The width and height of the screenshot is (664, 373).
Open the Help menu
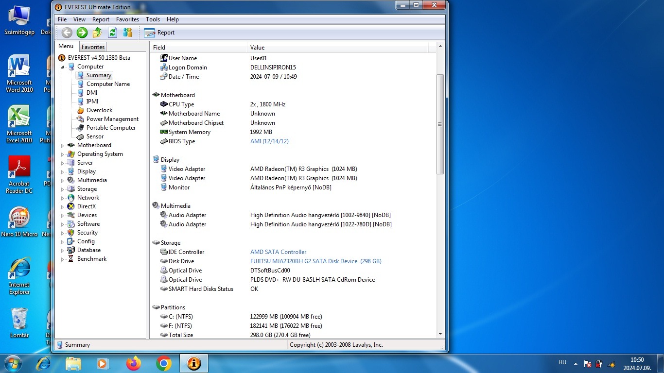[x=173, y=19]
